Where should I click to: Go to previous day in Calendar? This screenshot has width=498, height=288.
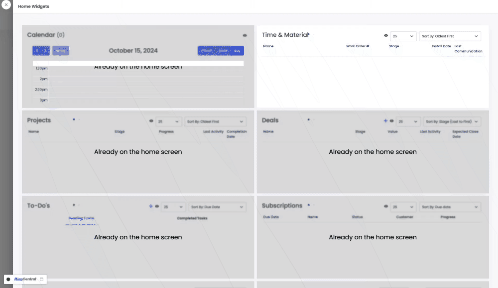click(x=37, y=51)
